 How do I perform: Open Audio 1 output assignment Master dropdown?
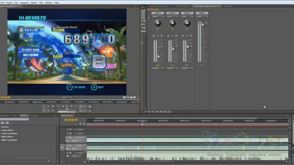click(158, 68)
